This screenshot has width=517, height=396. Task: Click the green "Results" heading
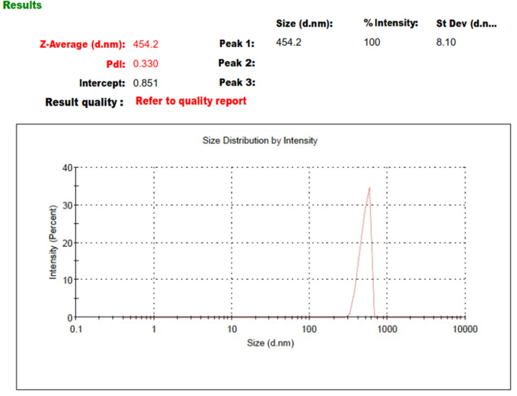22,5
